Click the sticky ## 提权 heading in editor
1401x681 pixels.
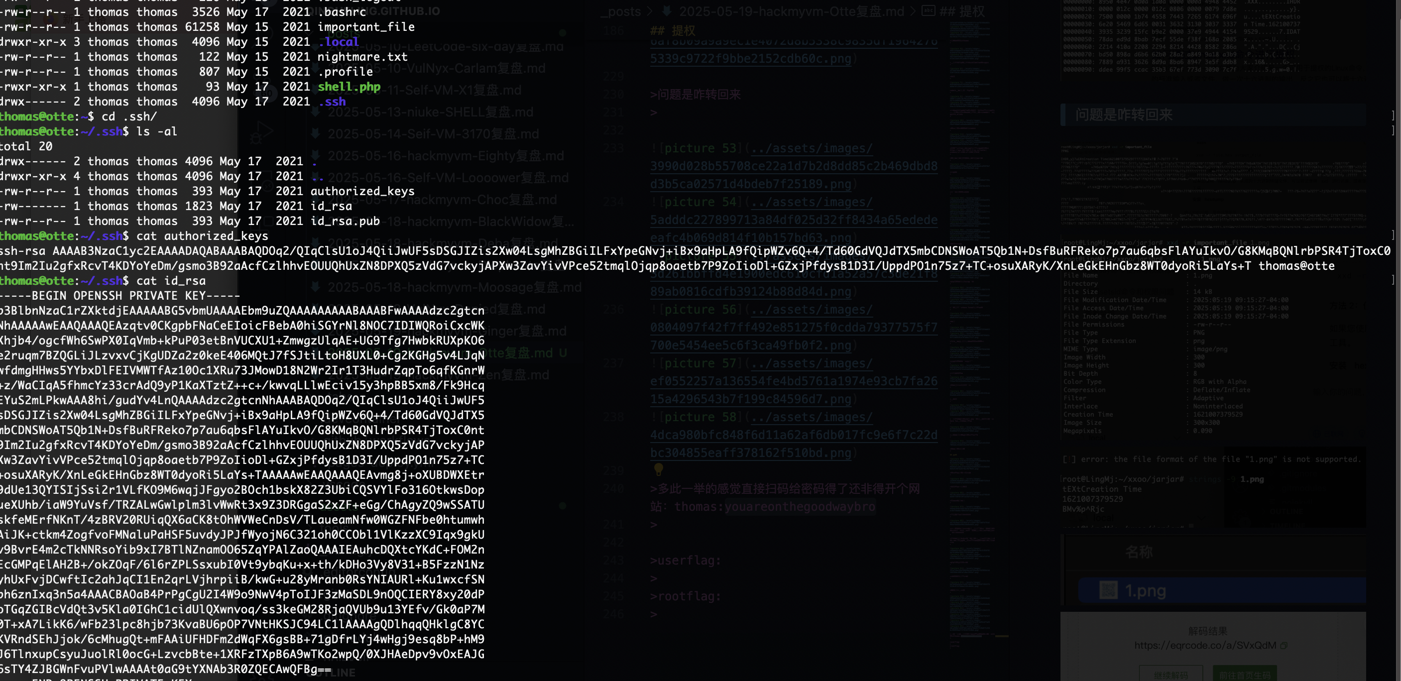tap(673, 30)
